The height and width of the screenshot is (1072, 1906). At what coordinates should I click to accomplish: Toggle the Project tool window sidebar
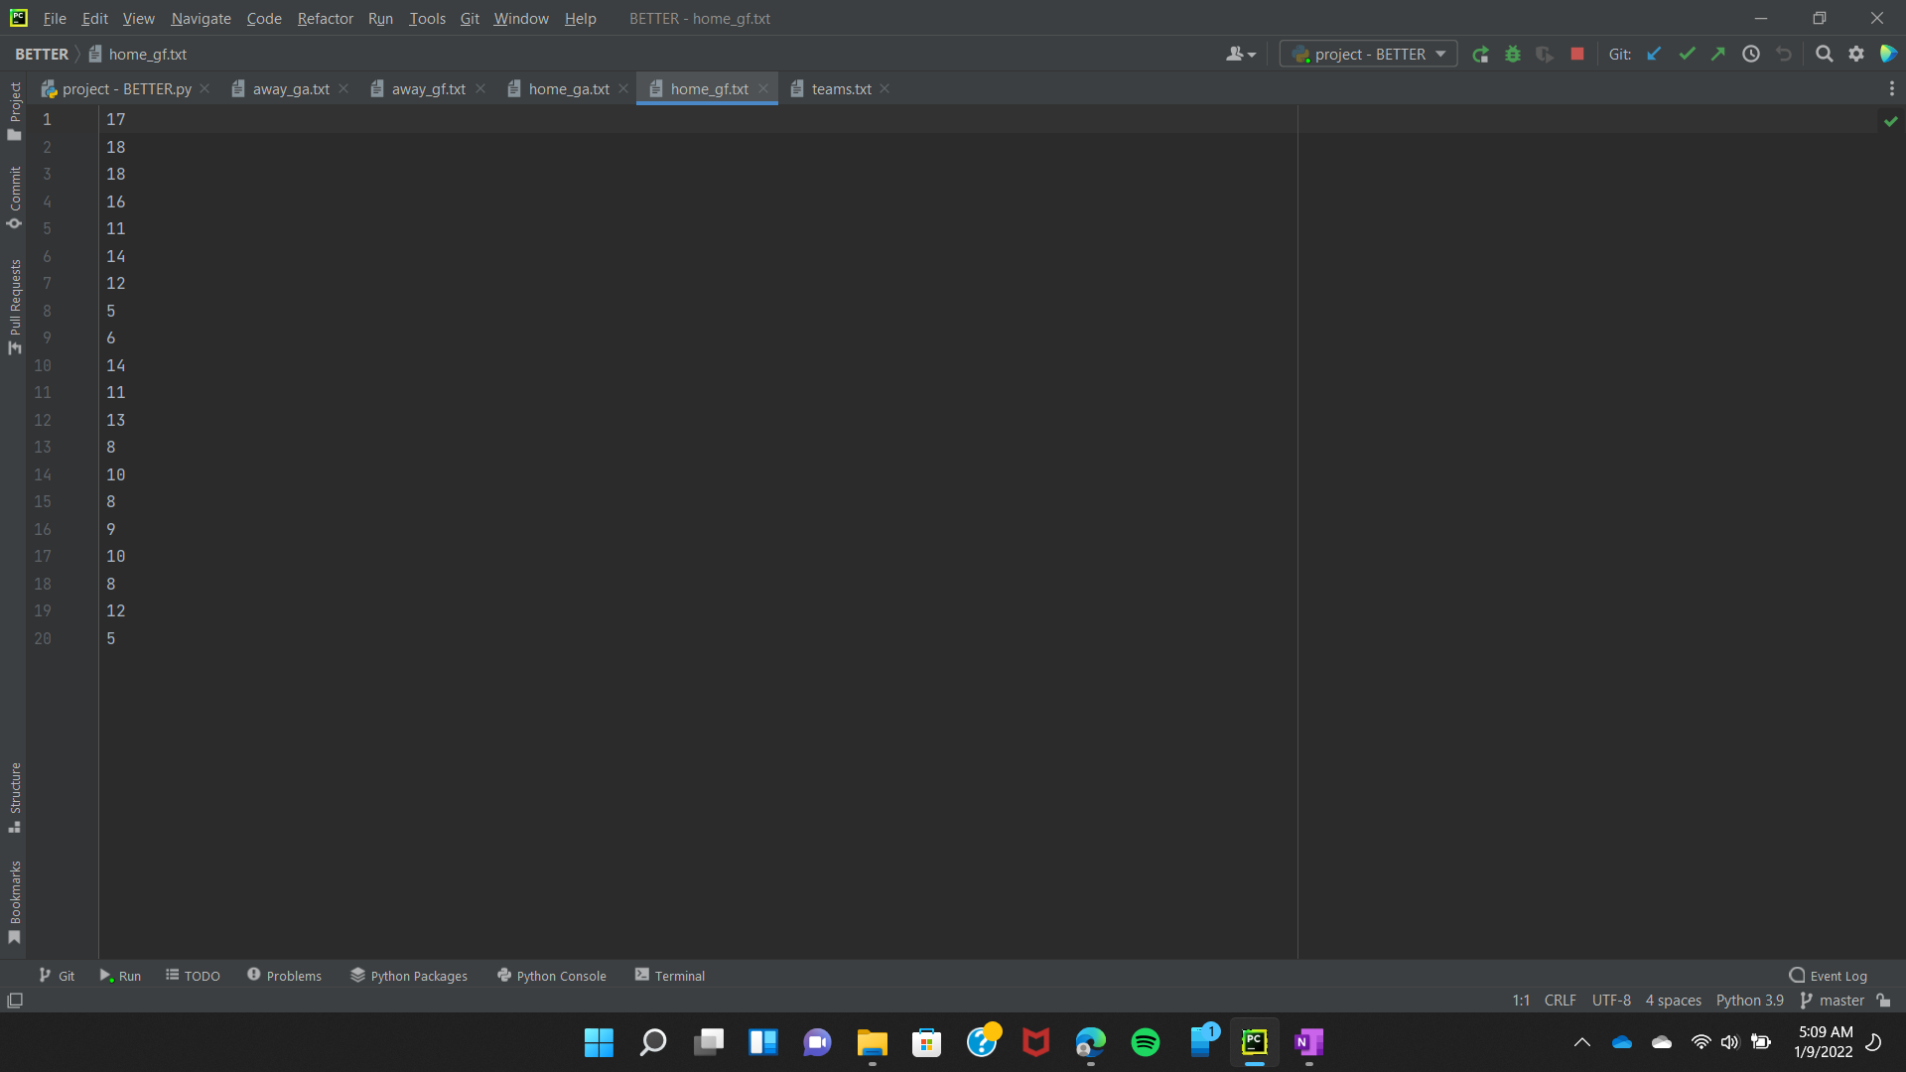point(14,109)
